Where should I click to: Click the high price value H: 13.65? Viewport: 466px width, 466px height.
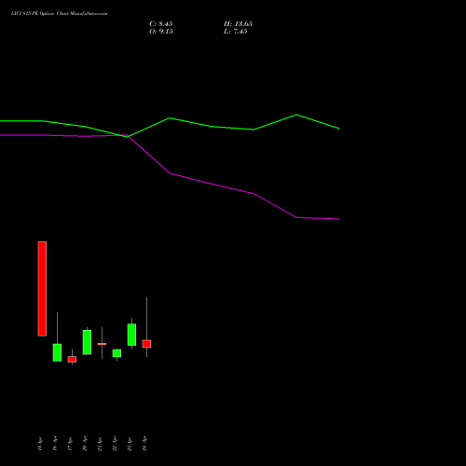pyautogui.click(x=238, y=24)
